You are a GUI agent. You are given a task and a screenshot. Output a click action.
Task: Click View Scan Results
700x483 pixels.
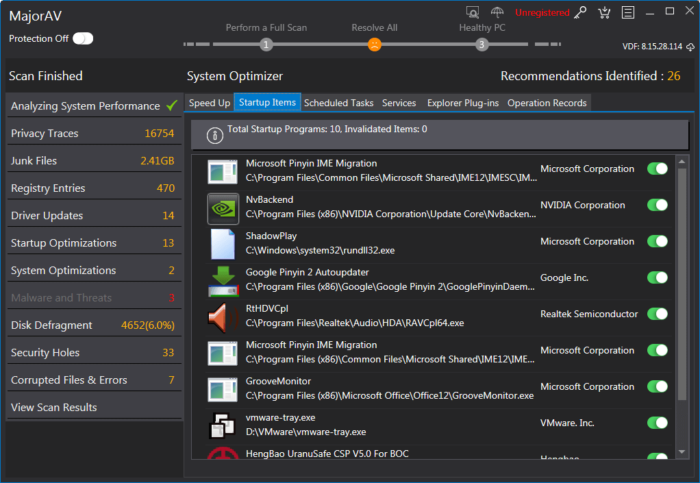(54, 407)
